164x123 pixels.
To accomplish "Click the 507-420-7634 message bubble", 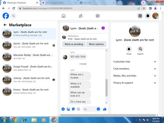I will click(78, 57).
